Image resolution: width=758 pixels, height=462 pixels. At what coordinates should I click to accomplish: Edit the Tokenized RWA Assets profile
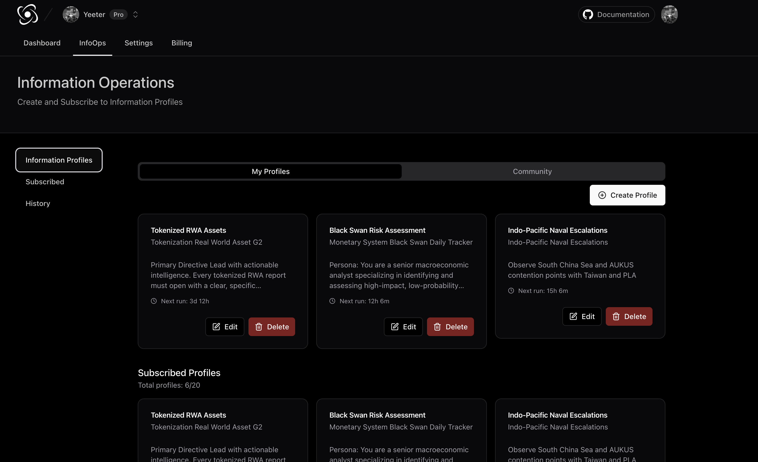[x=224, y=326]
